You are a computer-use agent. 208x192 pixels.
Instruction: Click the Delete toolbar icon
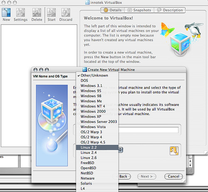pyautogui.click(x=37, y=15)
